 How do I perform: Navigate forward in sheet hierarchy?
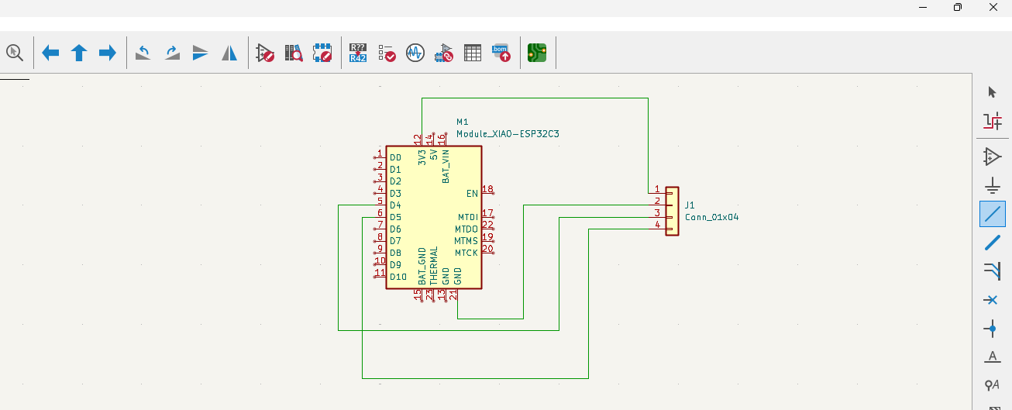pyautogui.click(x=108, y=53)
